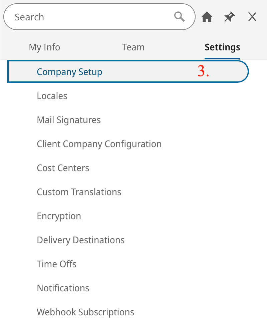This screenshot has height=325, width=267.
Task: Open Delivery Destinations
Action: [81, 240]
